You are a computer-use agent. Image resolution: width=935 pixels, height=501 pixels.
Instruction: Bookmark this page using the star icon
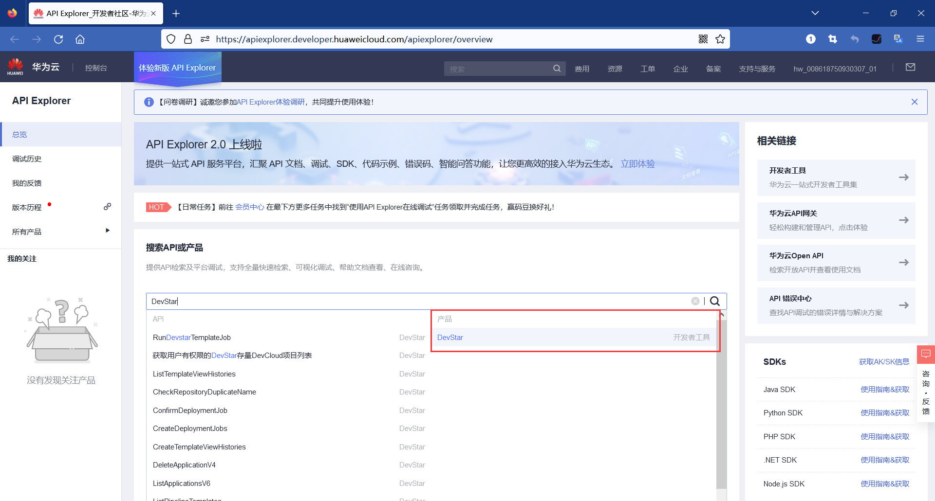721,39
